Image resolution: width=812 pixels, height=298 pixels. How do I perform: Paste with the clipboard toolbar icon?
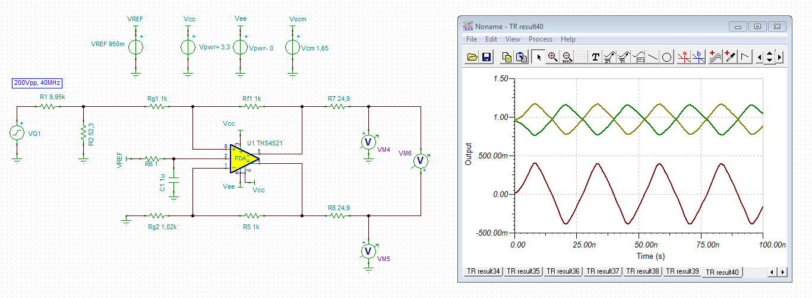tap(522, 57)
